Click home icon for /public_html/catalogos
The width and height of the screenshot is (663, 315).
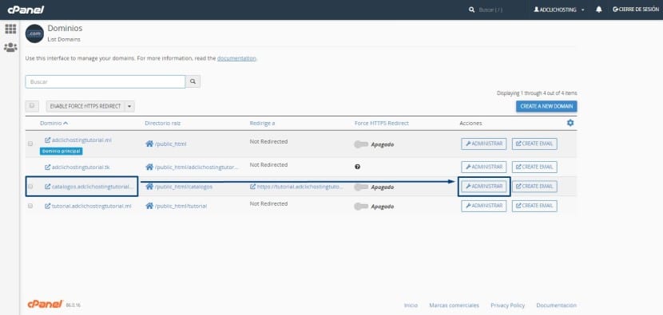point(149,187)
